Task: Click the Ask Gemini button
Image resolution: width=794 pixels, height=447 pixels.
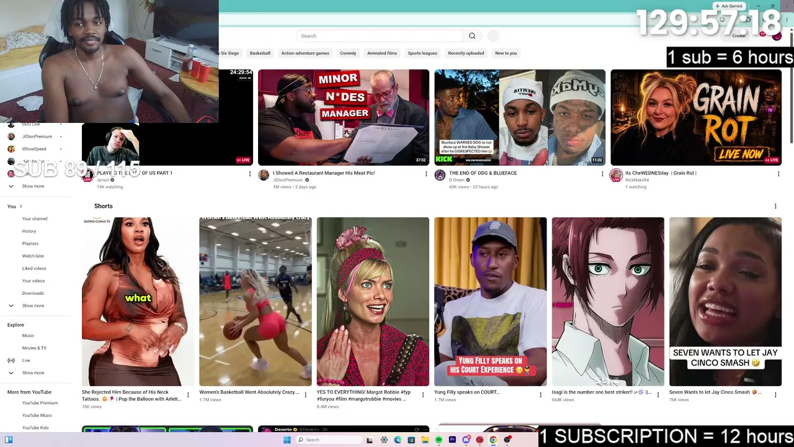Action: pos(728,6)
